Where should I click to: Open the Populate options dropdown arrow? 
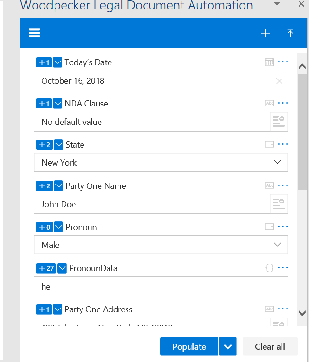click(228, 346)
